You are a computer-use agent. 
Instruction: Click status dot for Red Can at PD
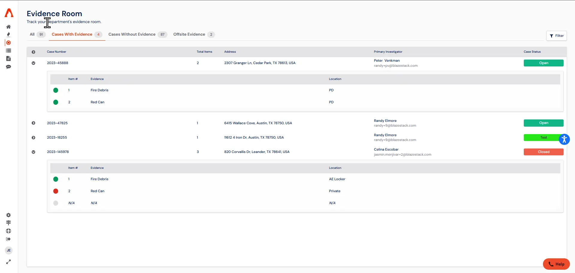click(x=56, y=102)
